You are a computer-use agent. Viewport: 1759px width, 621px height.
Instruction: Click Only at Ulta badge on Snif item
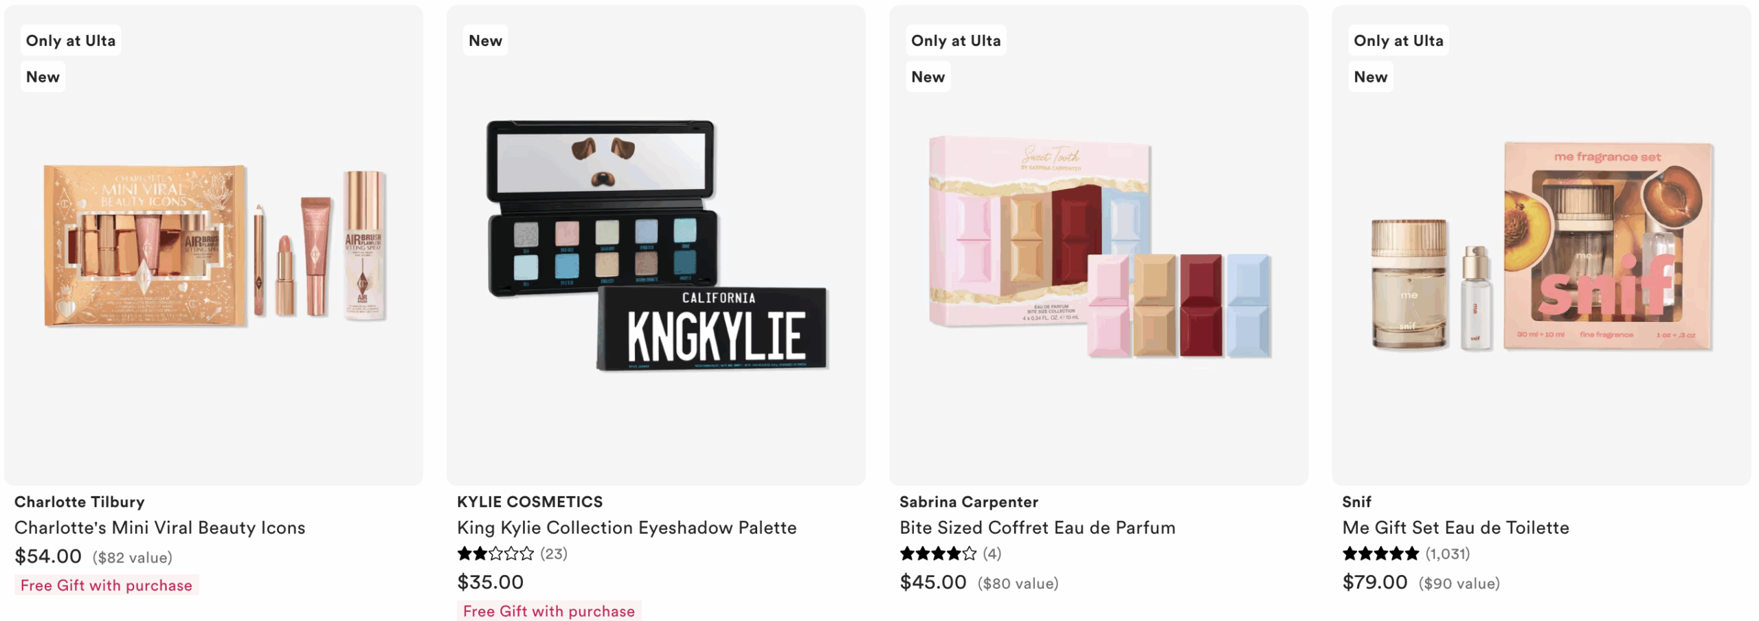(1398, 41)
